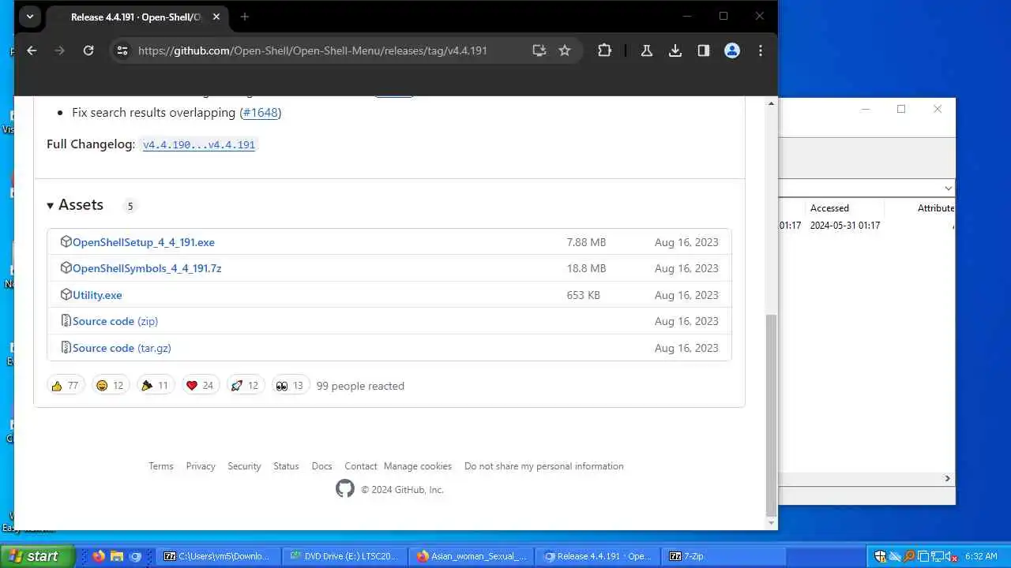Screen dimensions: 1011x568
Task: Switch to C:\Users\vm5\Downlo... taskbar window
Action: (x=220, y=556)
